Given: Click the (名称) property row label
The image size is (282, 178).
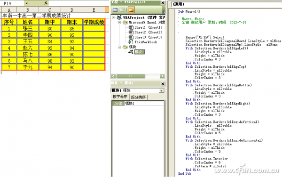Looking at the screenshot, I should click(118, 103).
